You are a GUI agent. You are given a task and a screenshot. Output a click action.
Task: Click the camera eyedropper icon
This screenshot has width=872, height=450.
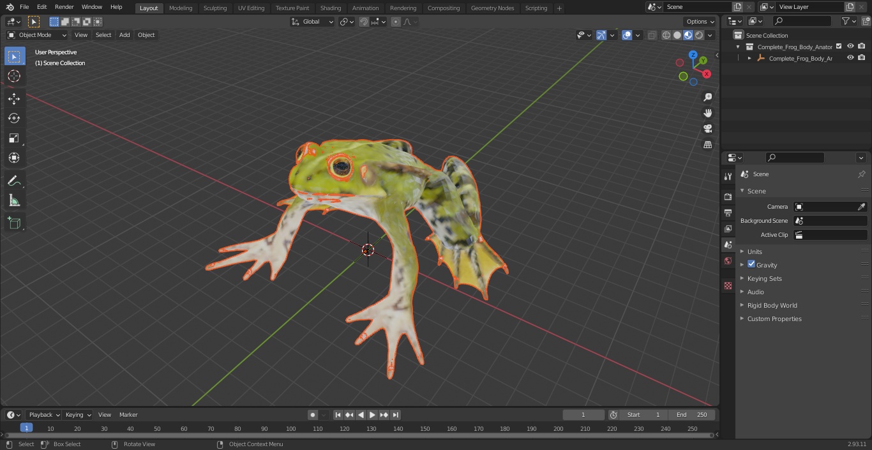pos(861,207)
